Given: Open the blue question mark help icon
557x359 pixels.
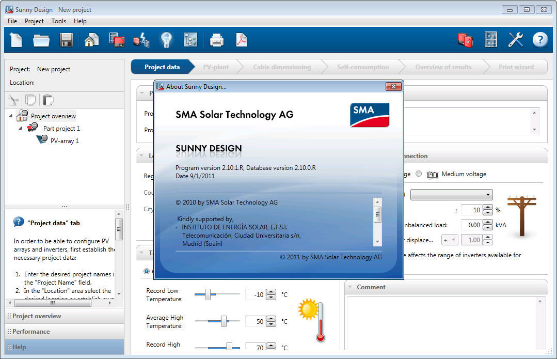Looking at the screenshot, I should pos(540,40).
